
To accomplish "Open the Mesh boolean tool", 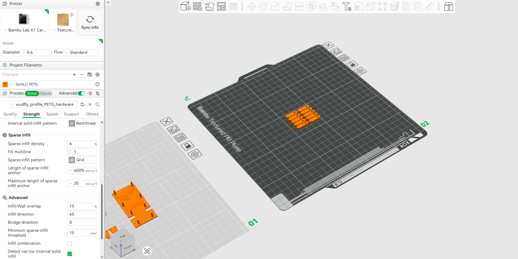I will point(311,6).
